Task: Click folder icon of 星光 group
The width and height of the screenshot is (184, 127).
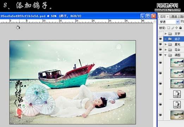Action: (x=170, y=44)
